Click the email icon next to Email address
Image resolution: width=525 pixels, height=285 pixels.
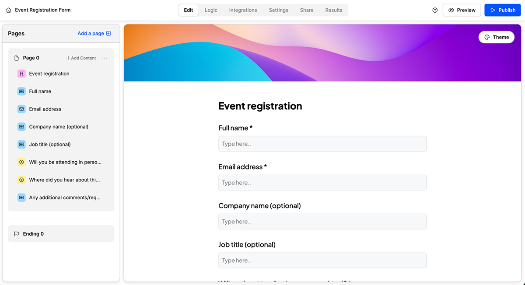point(21,109)
